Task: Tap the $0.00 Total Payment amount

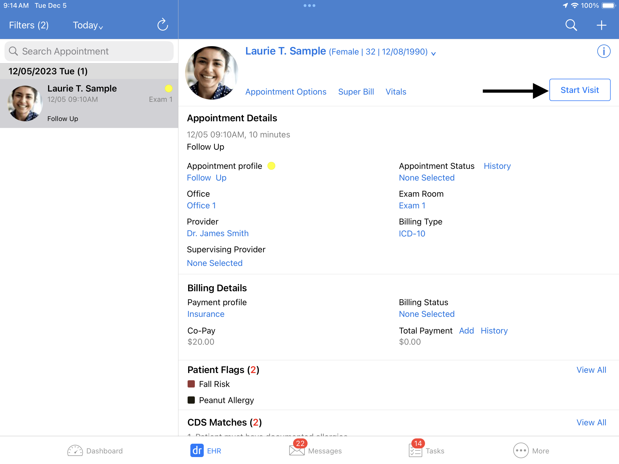Action: click(410, 342)
